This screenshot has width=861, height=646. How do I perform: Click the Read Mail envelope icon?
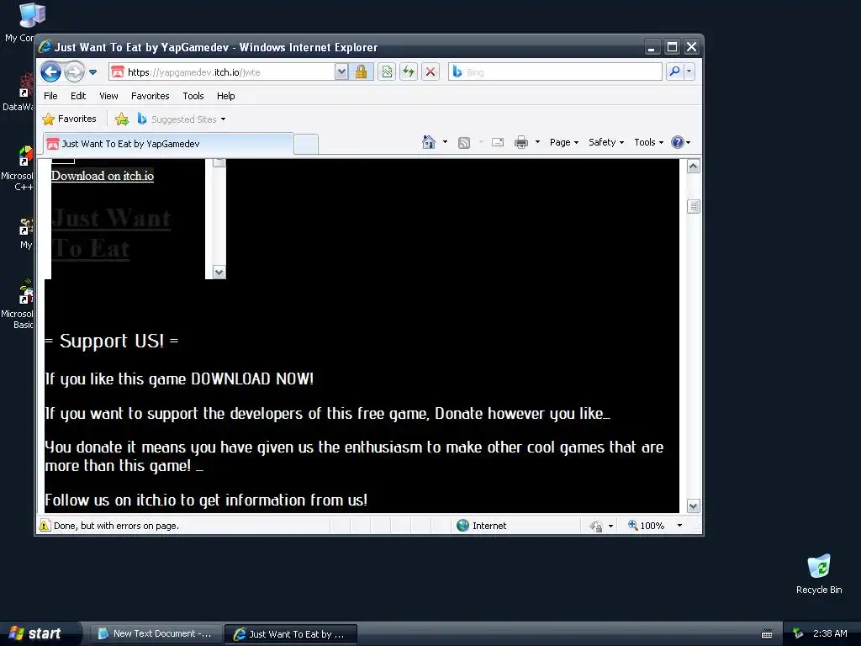498,142
